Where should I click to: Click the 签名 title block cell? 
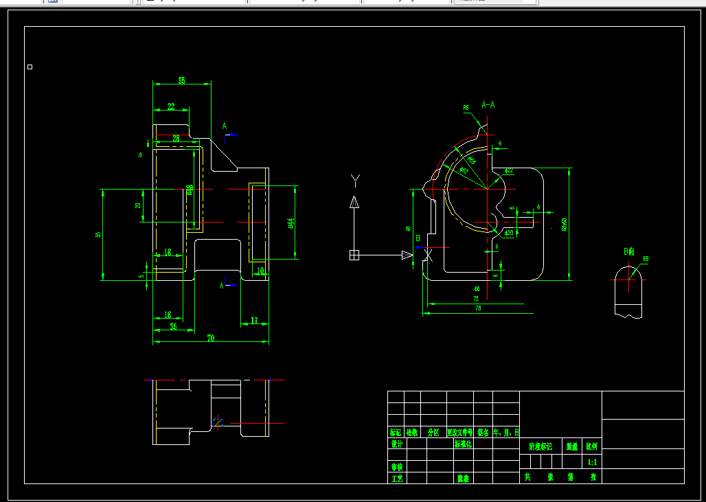pos(483,433)
